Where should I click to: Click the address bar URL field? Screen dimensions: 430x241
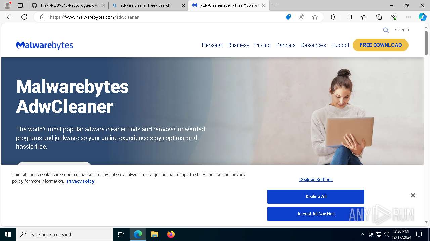tap(165, 17)
